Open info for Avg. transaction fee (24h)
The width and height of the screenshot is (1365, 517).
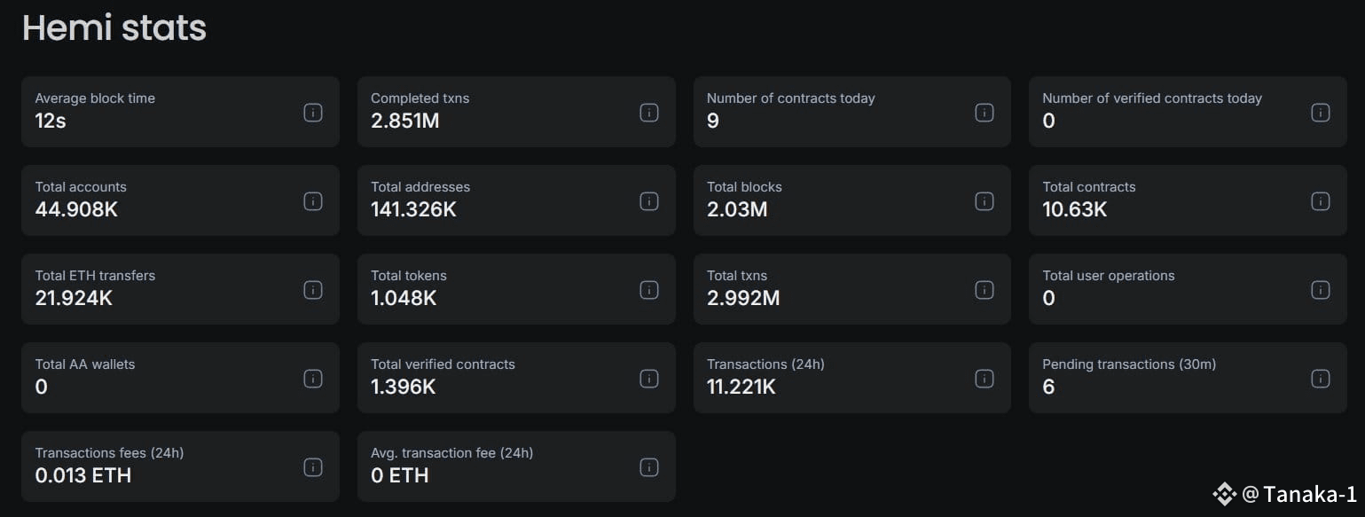[649, 467]
